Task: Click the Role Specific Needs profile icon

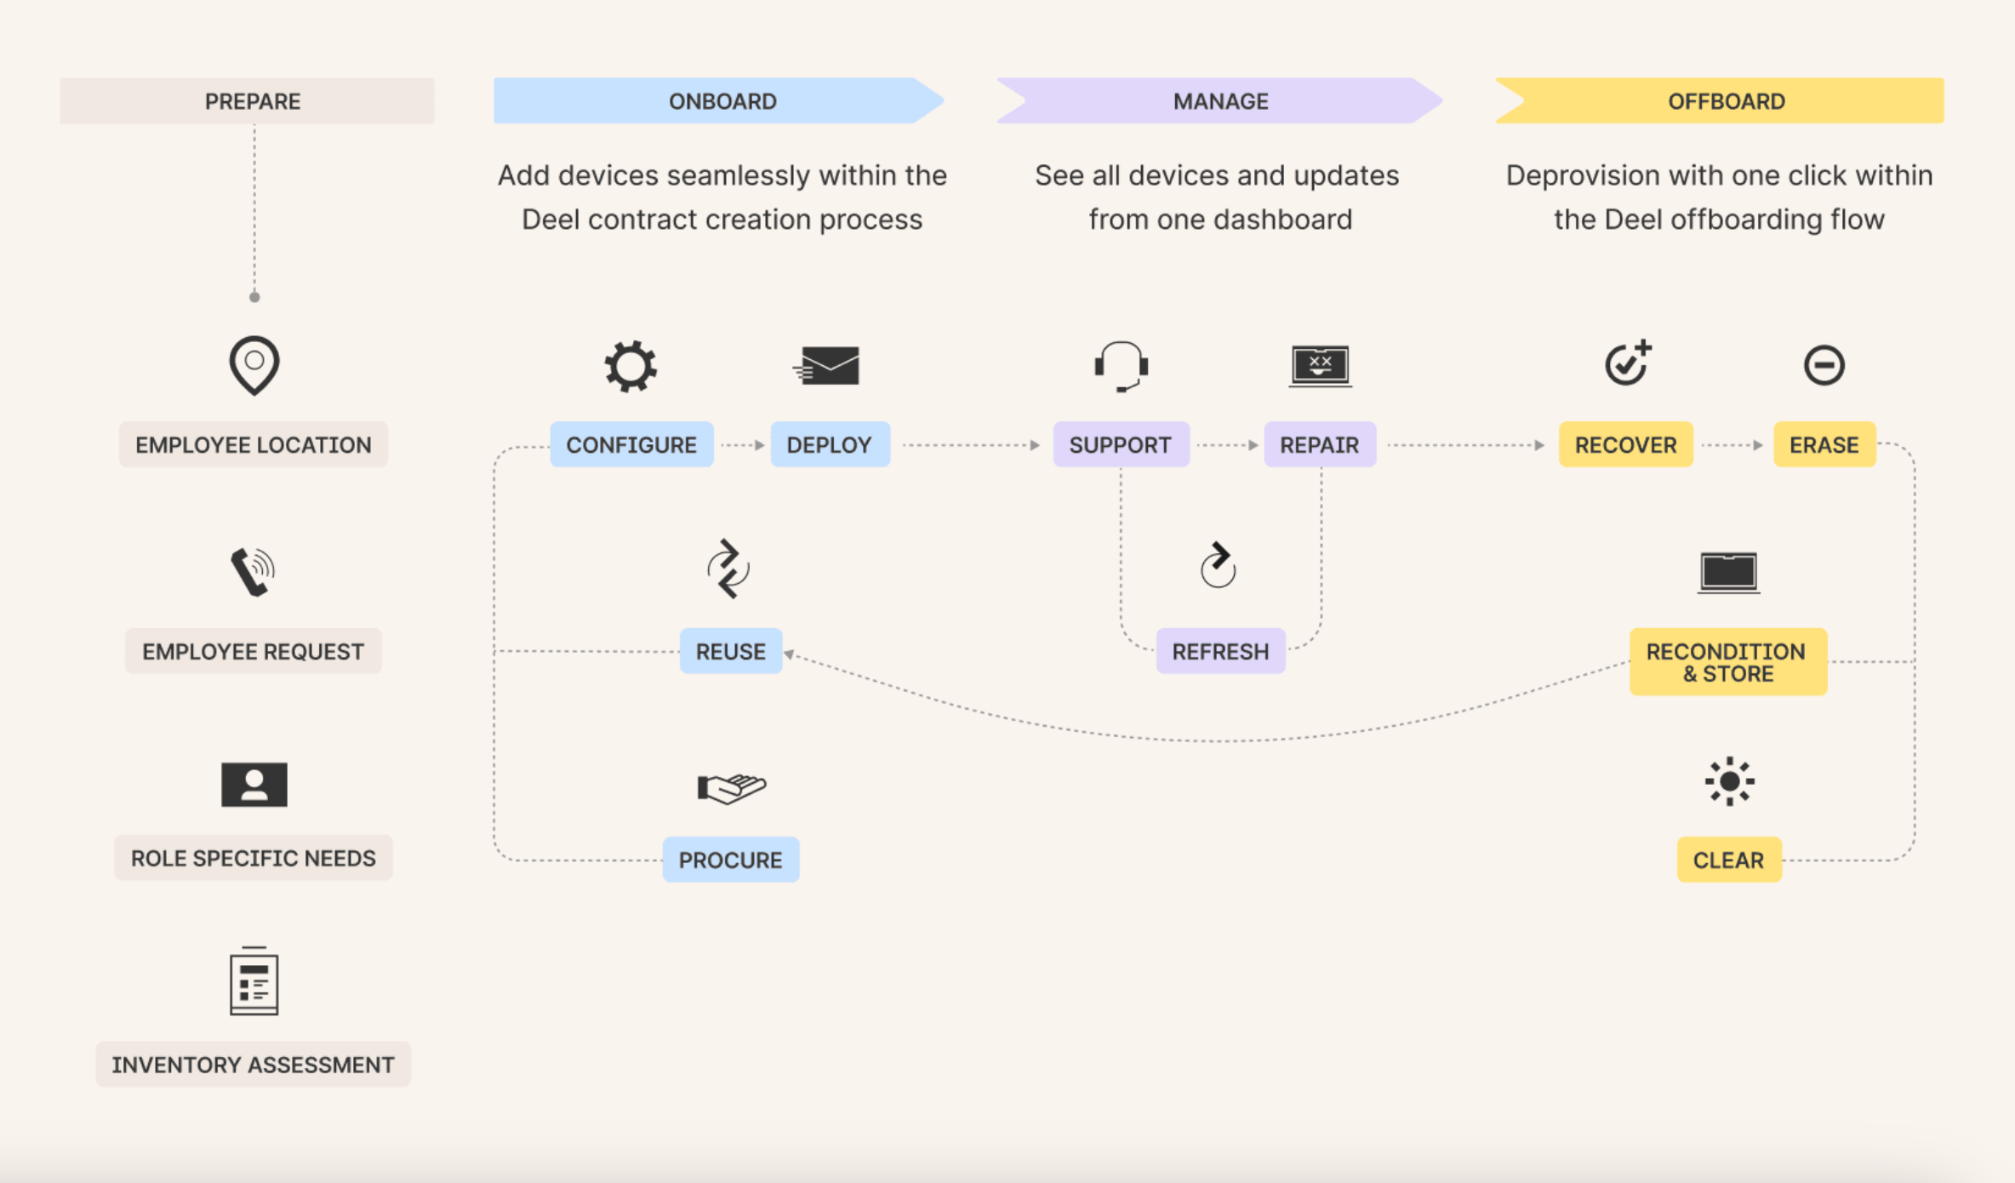Action: [255, 785]
